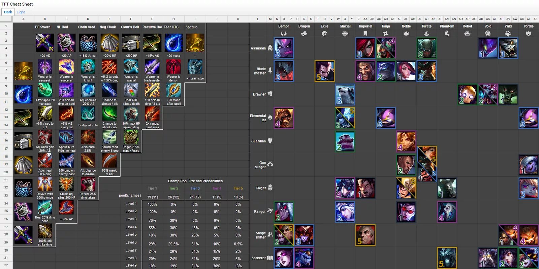Viewport: 539px width, 269px height.
Task: Click the Glacial snowflake origin icon
Action: coord(345,34)
